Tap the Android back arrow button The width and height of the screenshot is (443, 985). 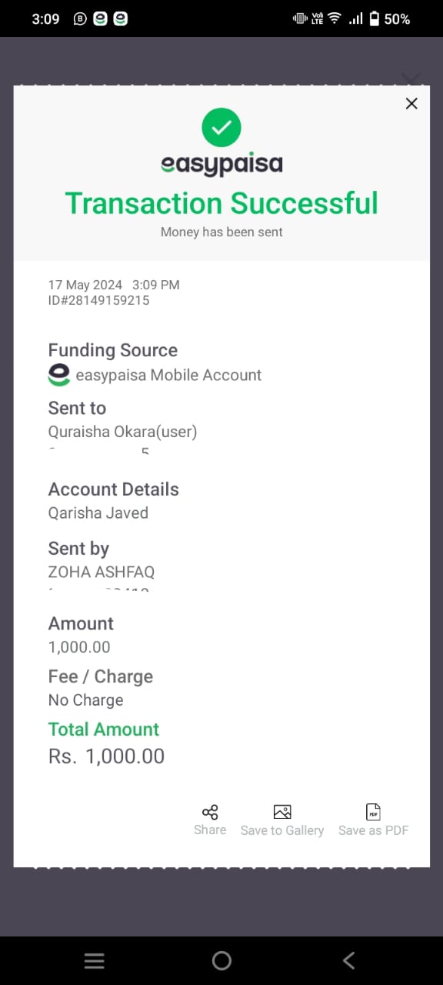click(x=348, y=960)
